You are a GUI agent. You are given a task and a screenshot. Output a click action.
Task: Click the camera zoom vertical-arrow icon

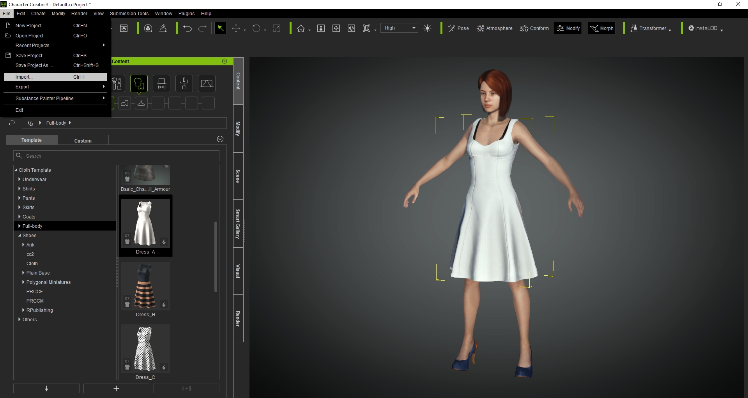pyautogui.click(x=321, y=28)
